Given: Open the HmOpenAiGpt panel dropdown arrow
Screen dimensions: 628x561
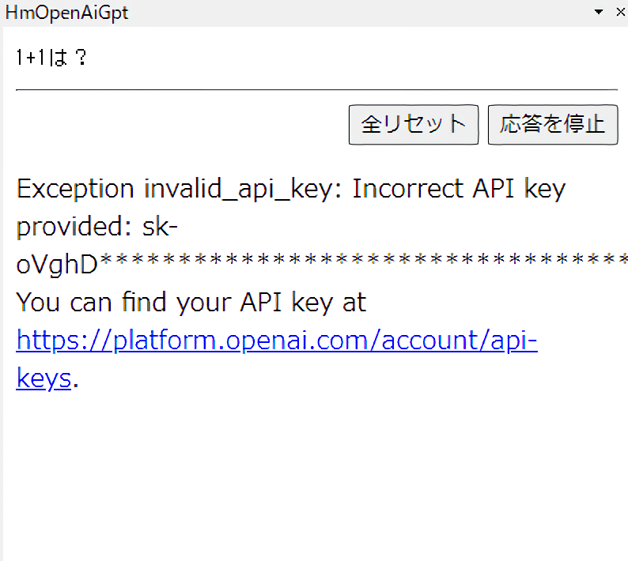Looking at the screenshot, I should tap(599, 12).
